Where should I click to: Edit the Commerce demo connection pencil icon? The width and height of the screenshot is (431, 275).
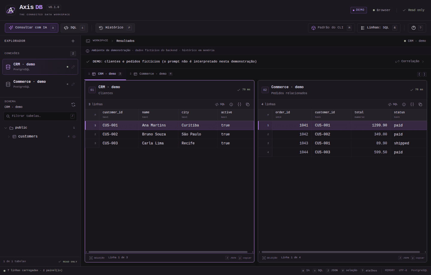pyautogui.click(x=73, y=84)
